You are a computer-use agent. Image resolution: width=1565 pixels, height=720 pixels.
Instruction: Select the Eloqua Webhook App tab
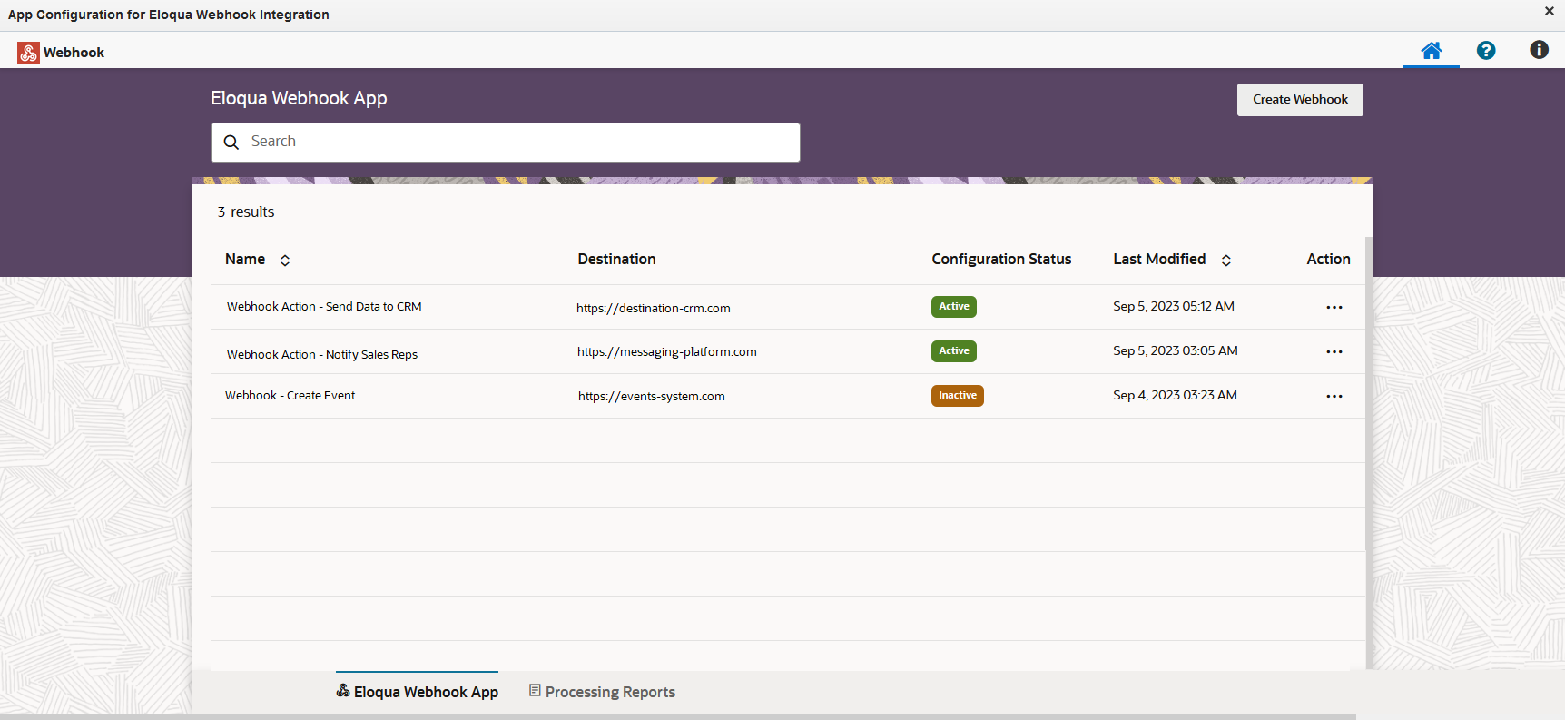tap(418, 692)
